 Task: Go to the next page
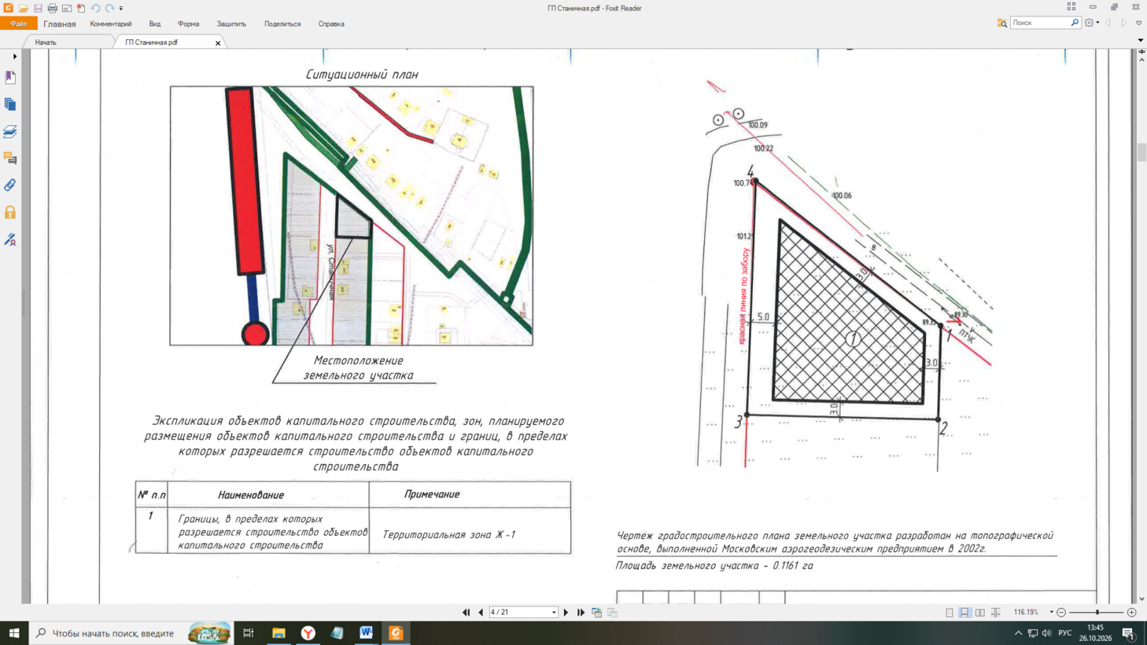tap(566, 612)
